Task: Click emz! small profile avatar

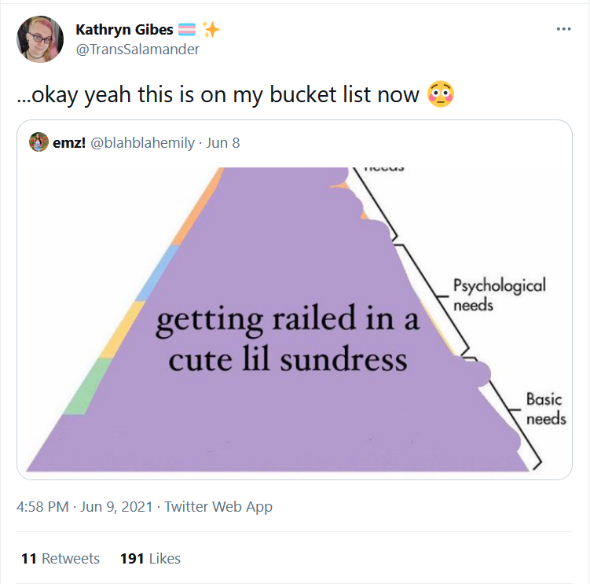Action: coord(38,142)
